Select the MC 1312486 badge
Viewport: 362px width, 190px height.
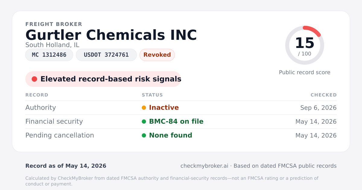click(x=49, y=55)
